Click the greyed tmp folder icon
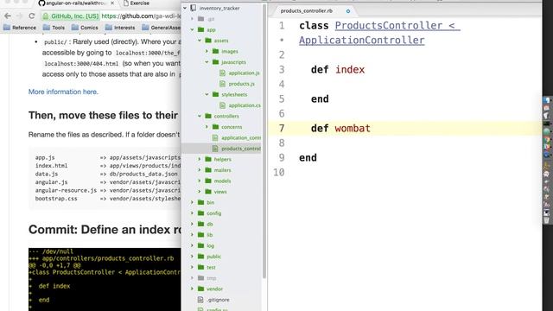Viewport: 553px width, 311px height. (x=201, y=278)
